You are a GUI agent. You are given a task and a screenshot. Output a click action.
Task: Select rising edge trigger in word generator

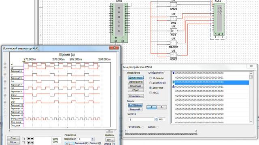pos(151,107)
